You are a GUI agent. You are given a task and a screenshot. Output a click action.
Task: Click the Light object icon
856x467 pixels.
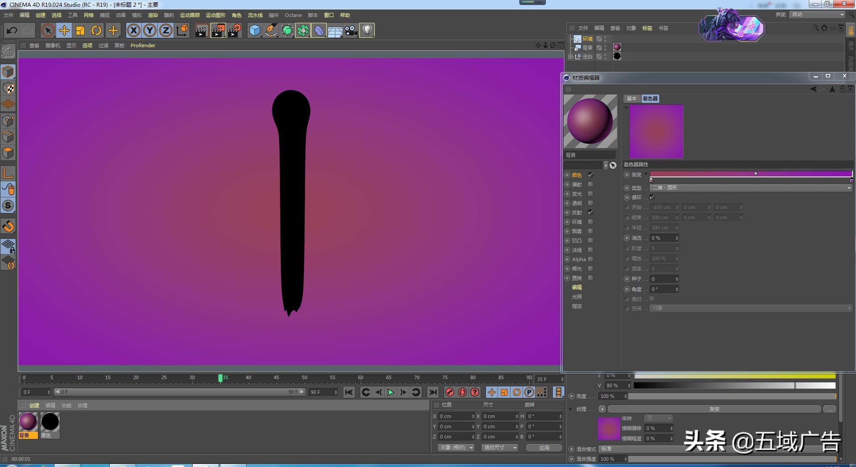367,31
